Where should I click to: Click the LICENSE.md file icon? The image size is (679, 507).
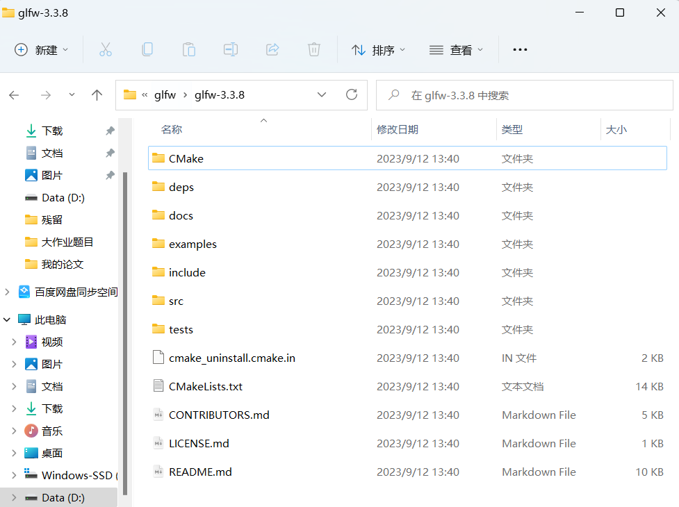[158, 443]
